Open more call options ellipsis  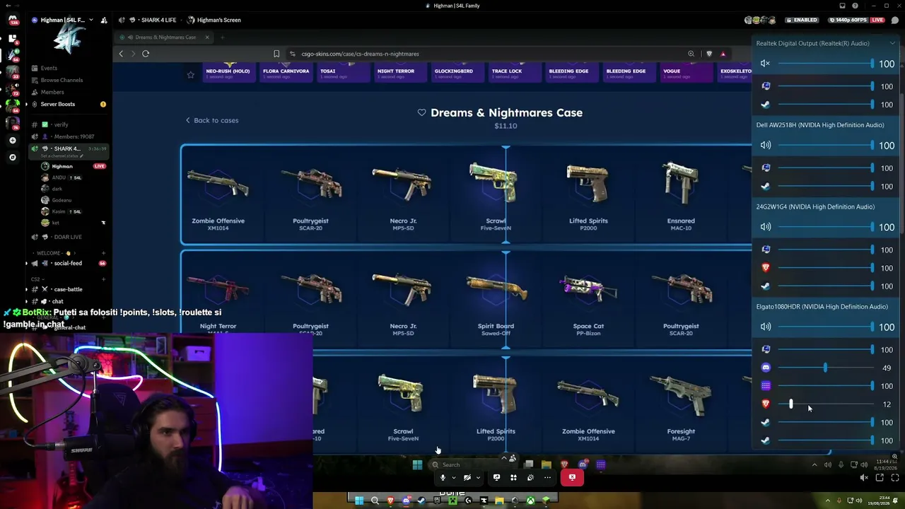click(x=547, y=478)
